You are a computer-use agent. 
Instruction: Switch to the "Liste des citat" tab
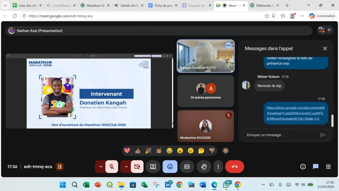27,5
